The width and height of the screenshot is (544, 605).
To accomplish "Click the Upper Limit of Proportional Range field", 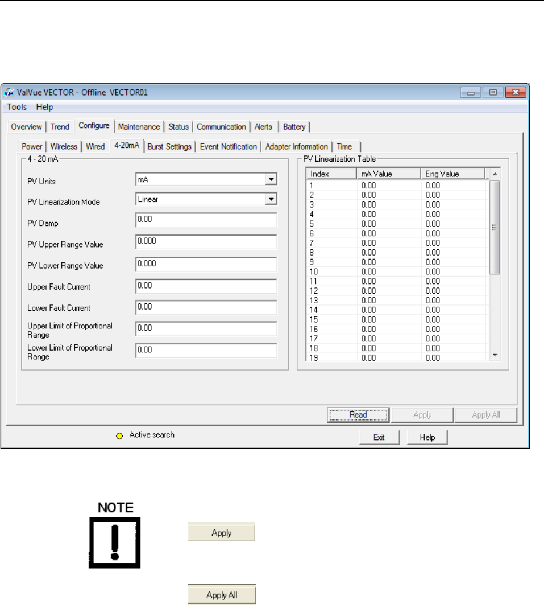I will pyautogui.click(x=206, y=329).
